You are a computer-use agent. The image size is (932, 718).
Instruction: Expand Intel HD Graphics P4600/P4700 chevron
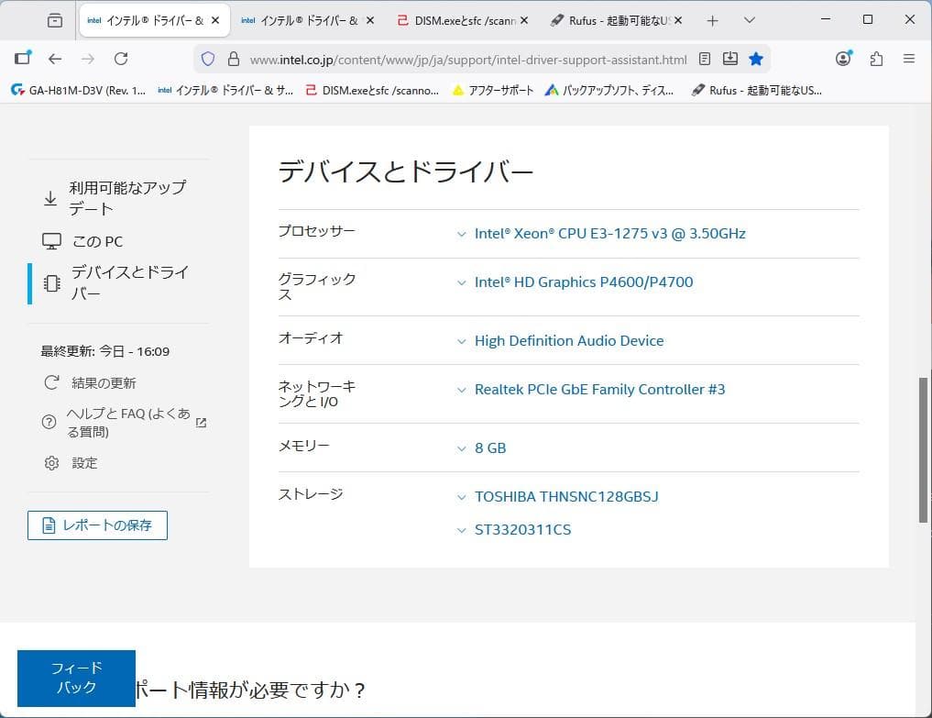click(461, 282)
